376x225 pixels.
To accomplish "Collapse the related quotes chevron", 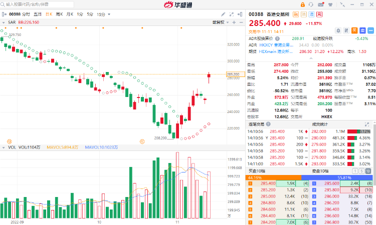I will tap(311, 58).
